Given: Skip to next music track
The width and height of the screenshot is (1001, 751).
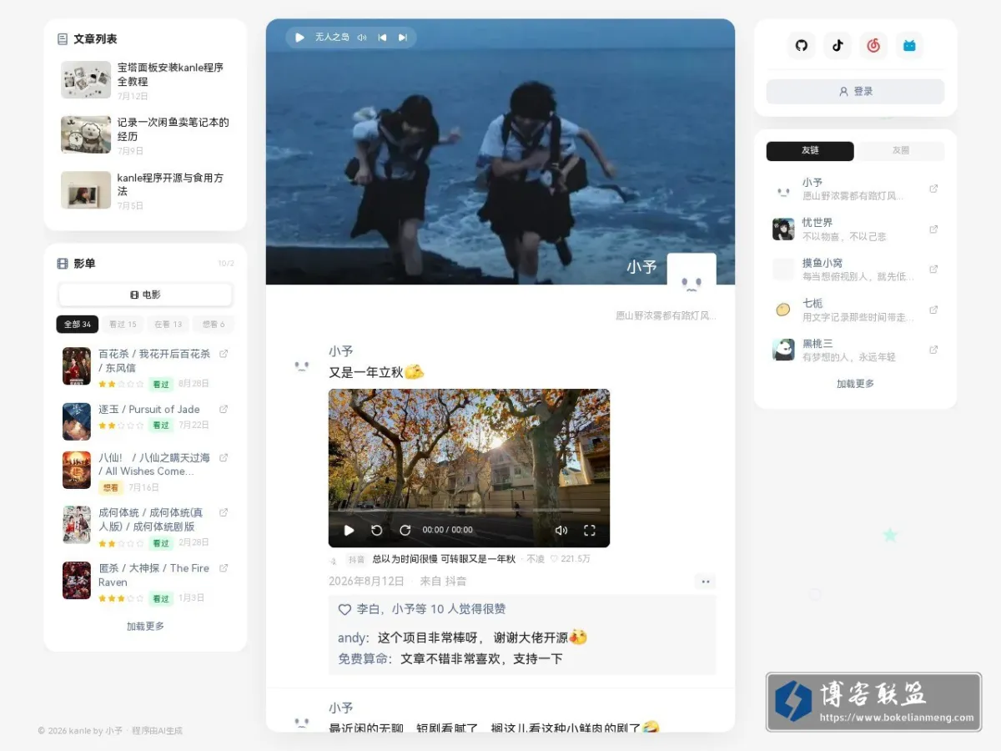Looking at the screenshot, I should coord(403,38).
